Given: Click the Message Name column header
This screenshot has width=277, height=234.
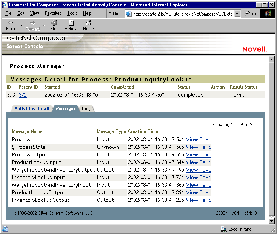Looking at the screenshot, I should [x=27, y=131].
